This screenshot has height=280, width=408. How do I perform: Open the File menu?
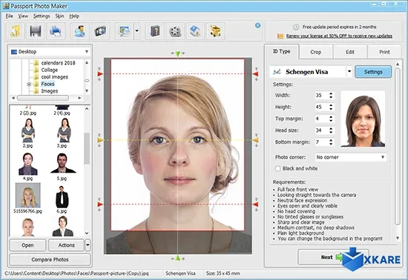pyautogui.click(x=10, y=16)
